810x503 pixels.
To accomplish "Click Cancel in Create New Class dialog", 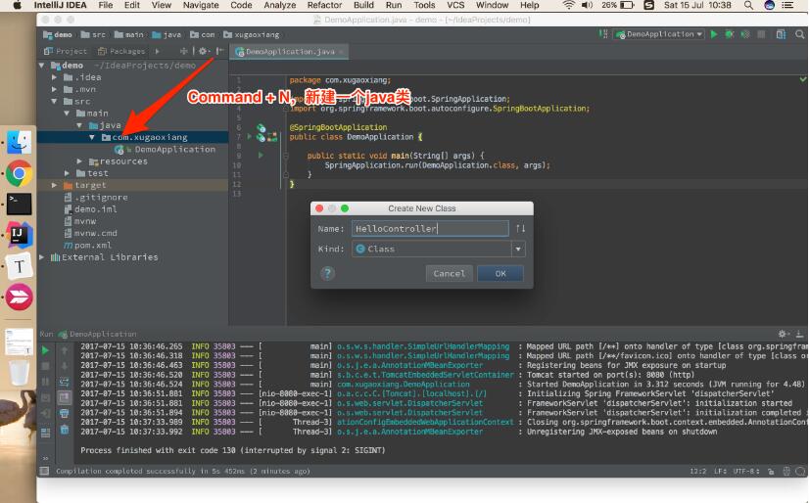I will (x=449, y=273).
